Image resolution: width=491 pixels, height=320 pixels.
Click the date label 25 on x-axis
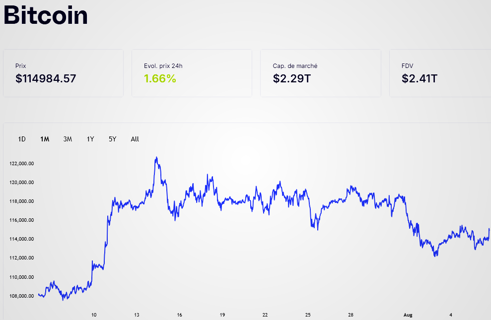coord(308,315)
